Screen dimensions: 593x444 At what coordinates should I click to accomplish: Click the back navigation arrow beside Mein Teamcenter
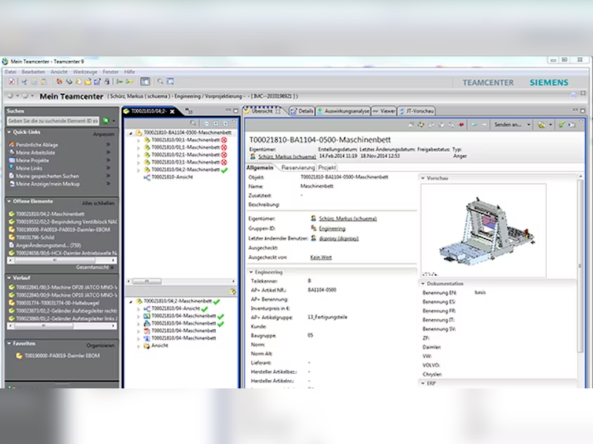click(x=10, y=96)
